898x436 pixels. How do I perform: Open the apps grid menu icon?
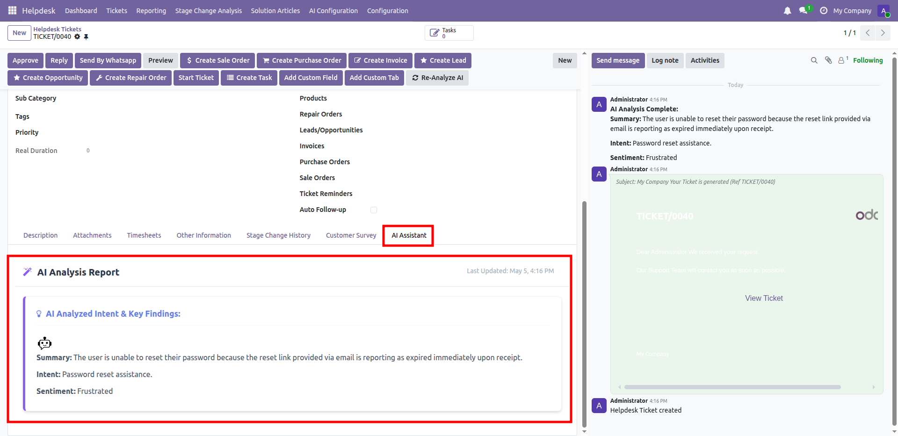12,10
